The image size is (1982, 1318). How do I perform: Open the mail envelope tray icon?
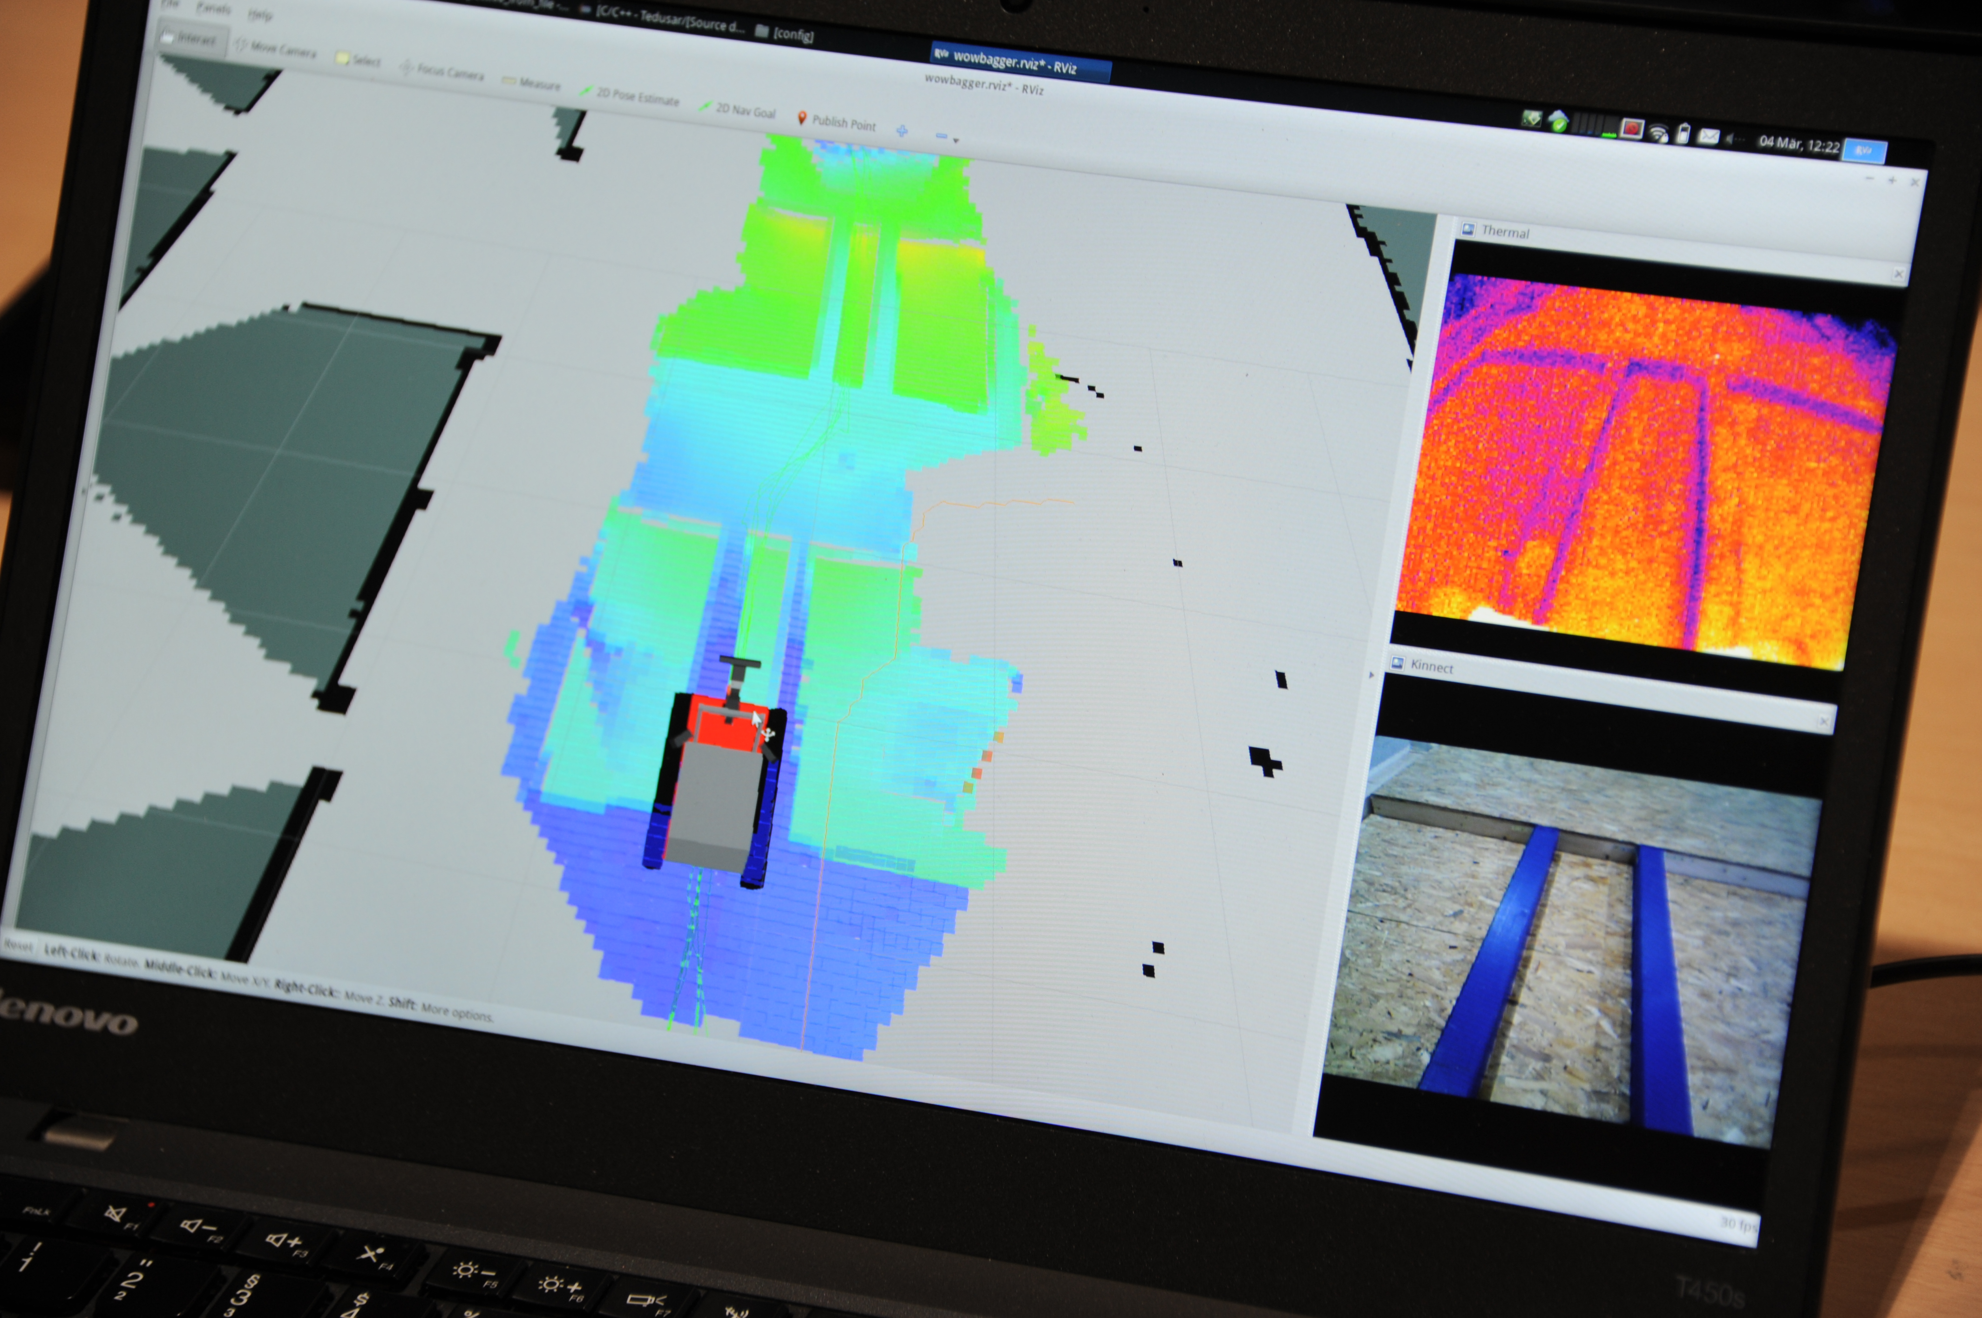click(1708, 136)
